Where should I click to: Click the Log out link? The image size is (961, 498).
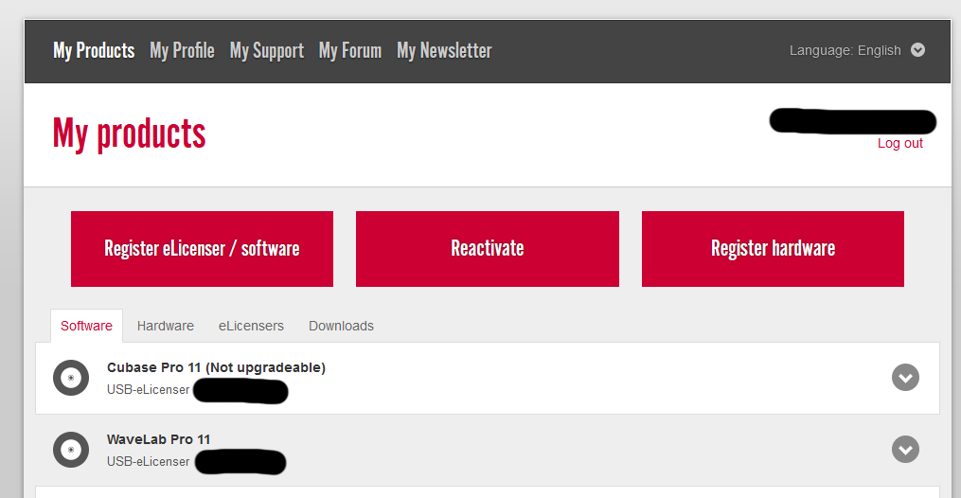899,143
